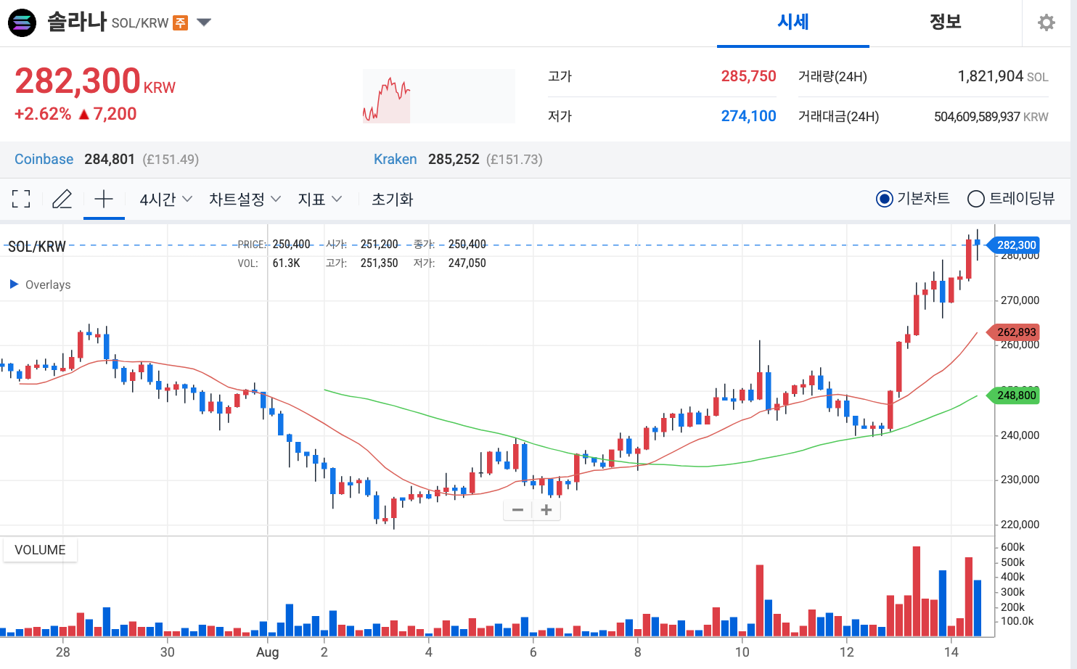1077x669 pixels.
Task: Click the 초기화 reset button
Action: 393,198
